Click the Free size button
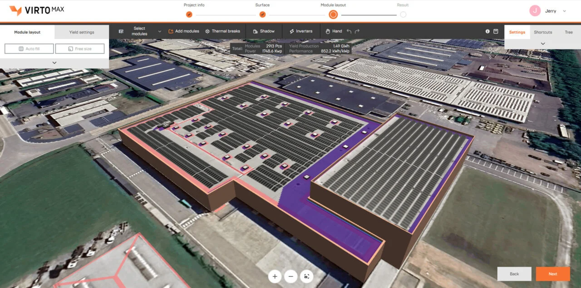This screenshot has height=288, width=581. [x=80, y=49]
